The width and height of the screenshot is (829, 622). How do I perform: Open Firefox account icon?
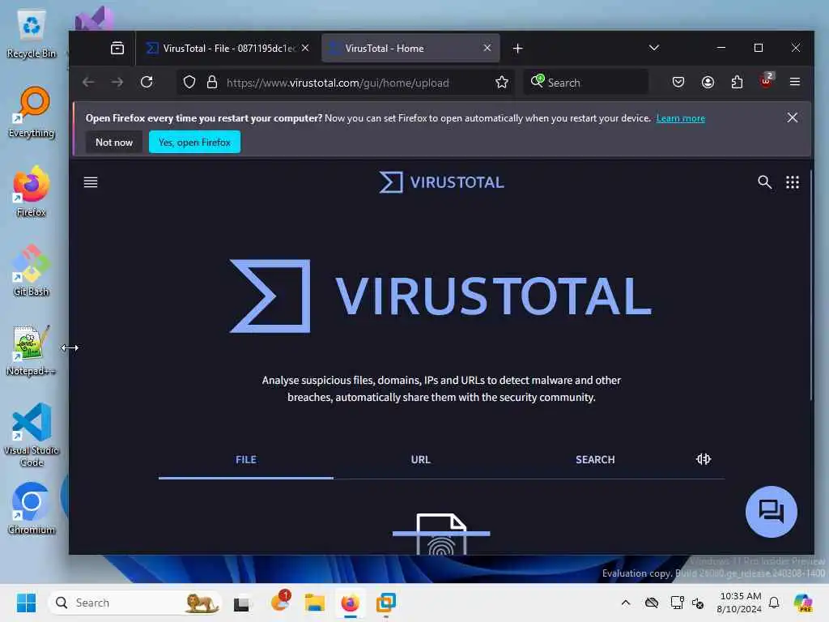[708, 82]
